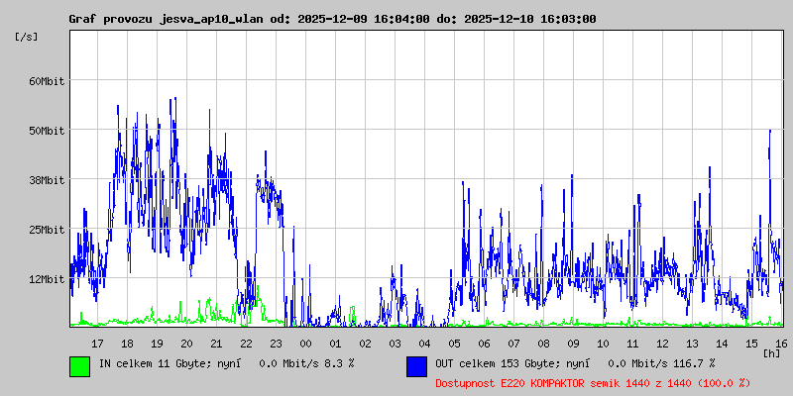793x396 pixels.
Task: Click the '38Mbit' y-axis label
Action: click(46, 180)
